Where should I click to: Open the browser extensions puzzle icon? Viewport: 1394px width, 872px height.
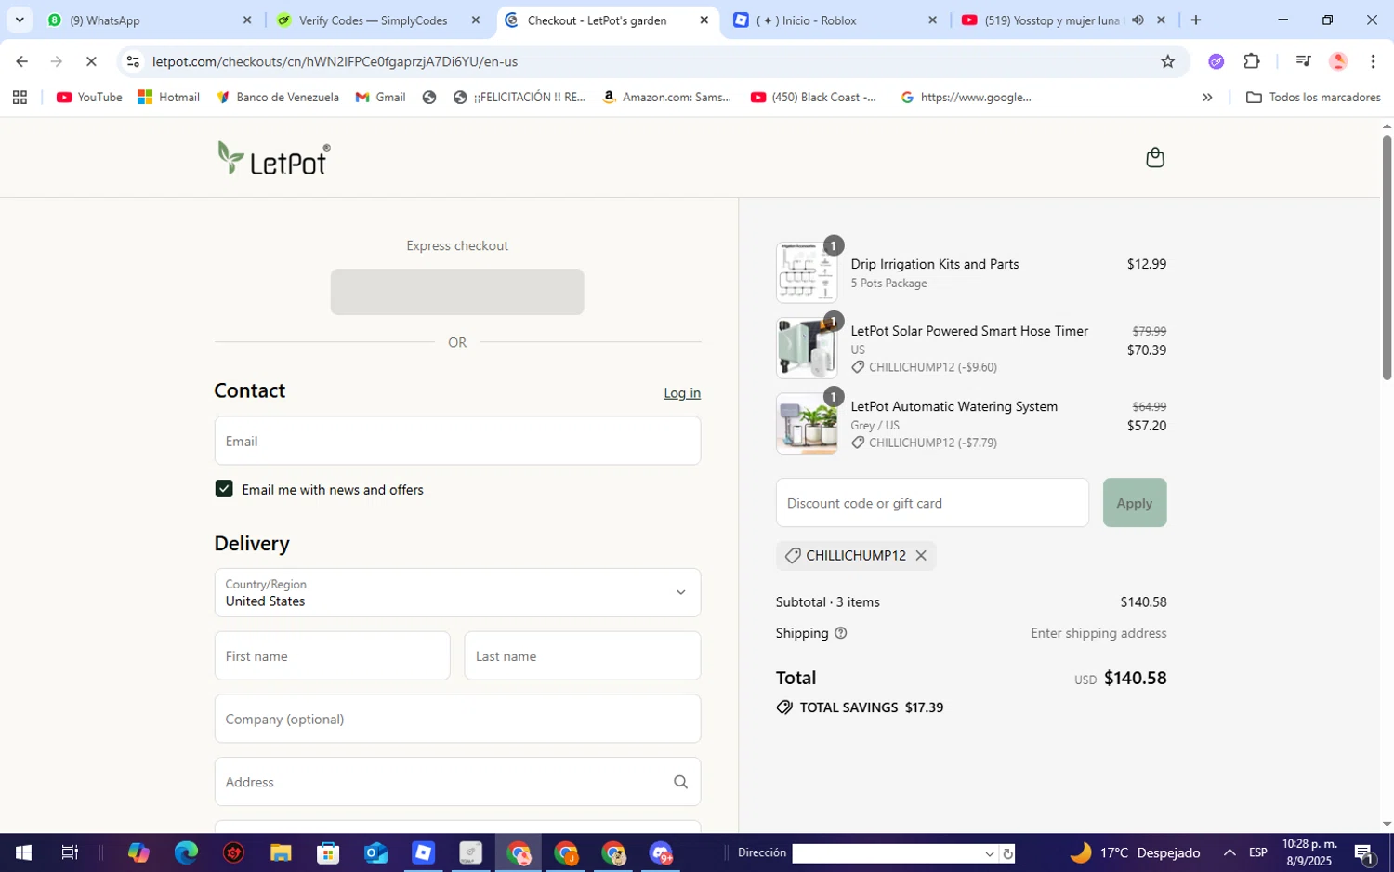pos(1252,61)
